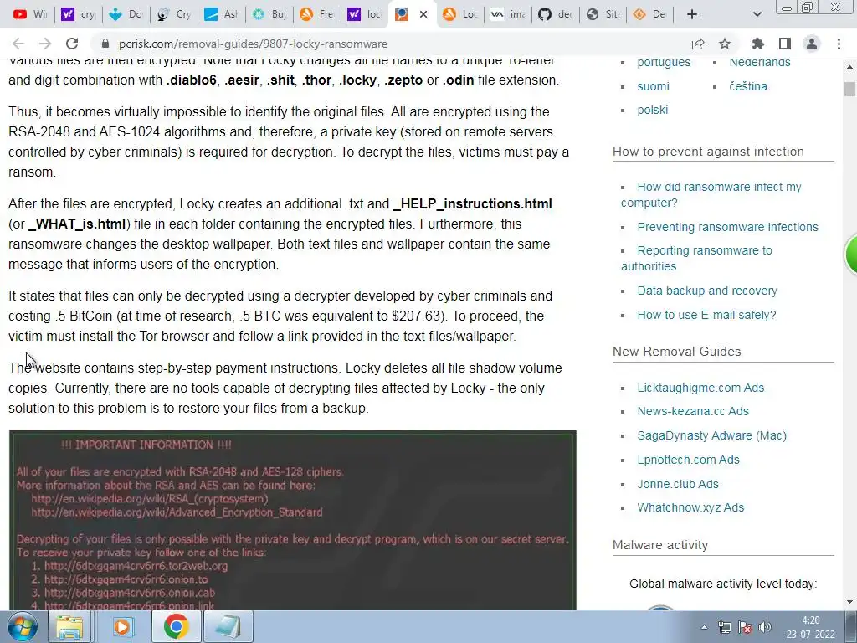Open Chrome three-dot menu

839,44
